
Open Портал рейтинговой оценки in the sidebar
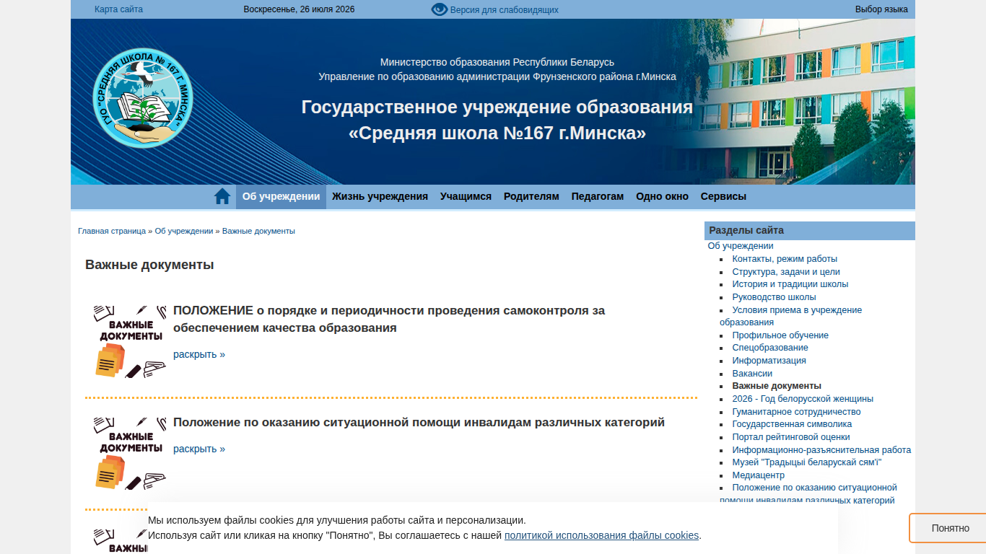pyautogui.click(x=791, y=437)
